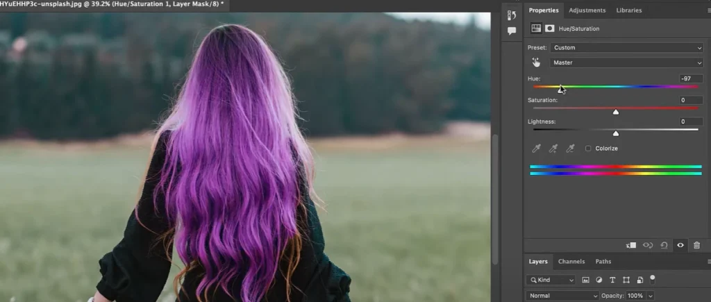
Task: Reset adjustment to defaults icon
Action: [664, 245]
